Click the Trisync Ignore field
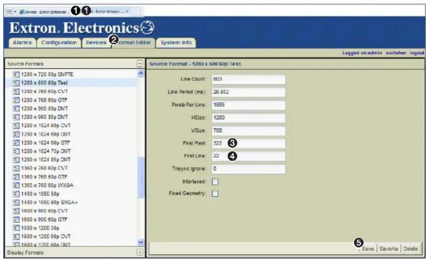This screenshot has height=259, width=426. (248, 169)
